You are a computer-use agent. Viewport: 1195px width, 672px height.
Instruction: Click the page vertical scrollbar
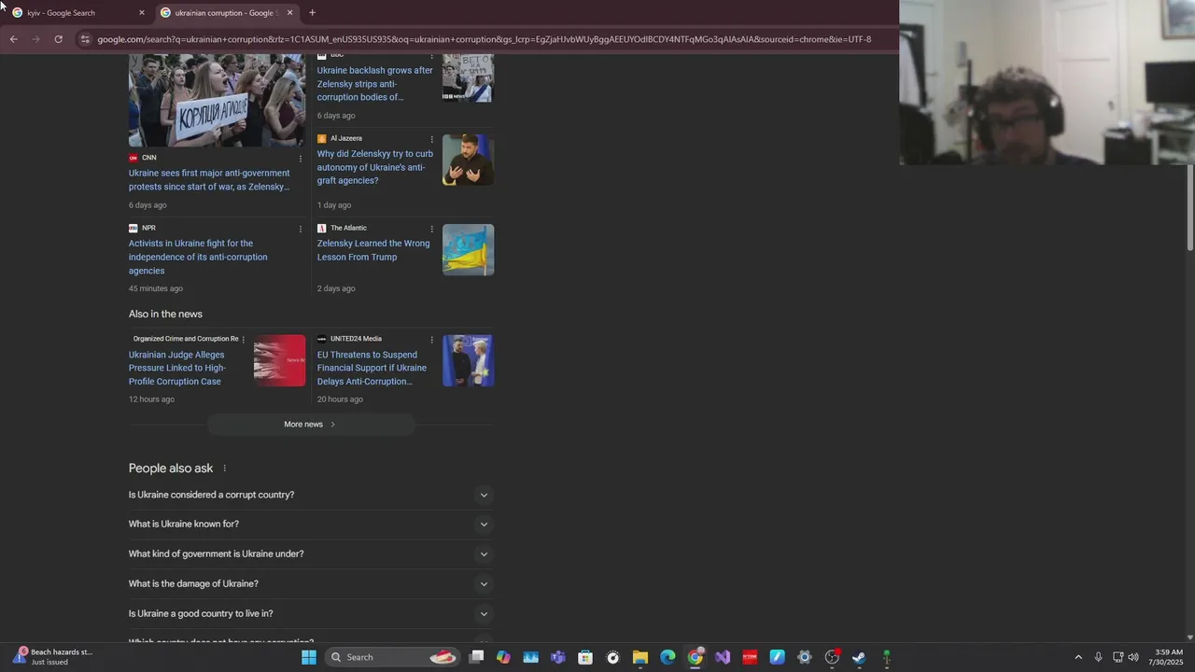tap(1189, 209)
